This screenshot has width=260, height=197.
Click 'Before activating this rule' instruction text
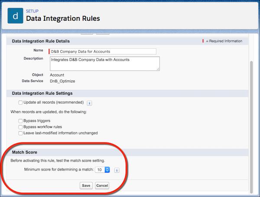coord(58,160)
